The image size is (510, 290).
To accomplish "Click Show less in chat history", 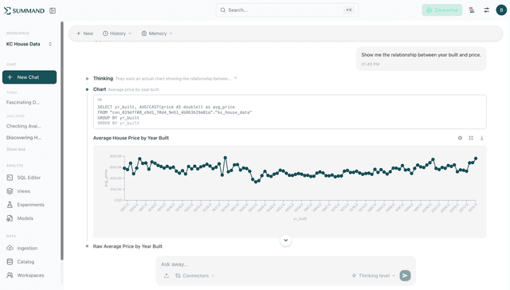I will coord(16,149).
